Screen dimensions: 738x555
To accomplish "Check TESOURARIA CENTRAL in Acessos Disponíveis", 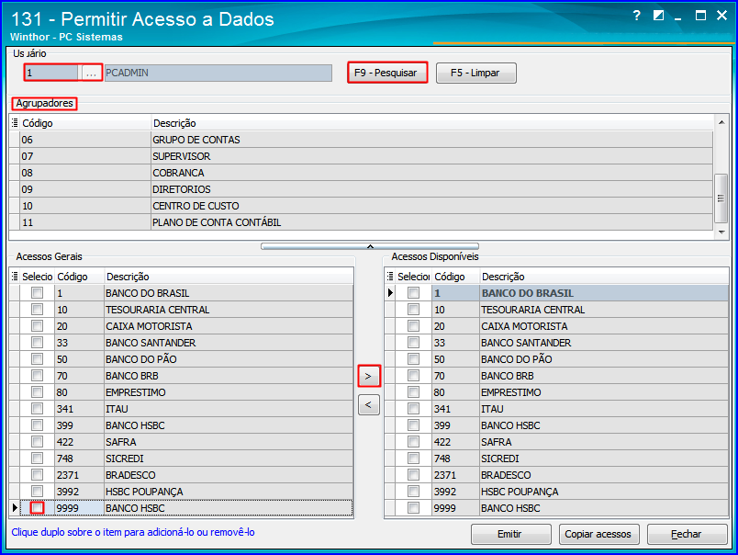I will tap(414, 310).
